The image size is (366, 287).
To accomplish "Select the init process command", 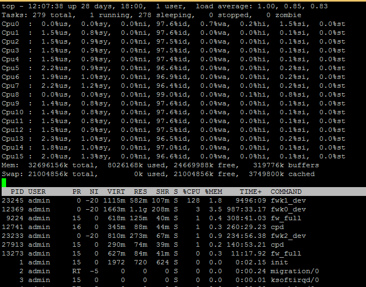I will [279, 262].
